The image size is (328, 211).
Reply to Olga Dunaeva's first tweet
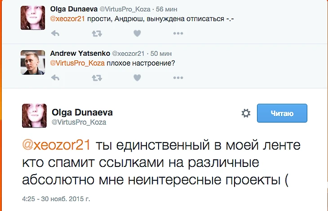pyautogui.click(x=55, y=33)
